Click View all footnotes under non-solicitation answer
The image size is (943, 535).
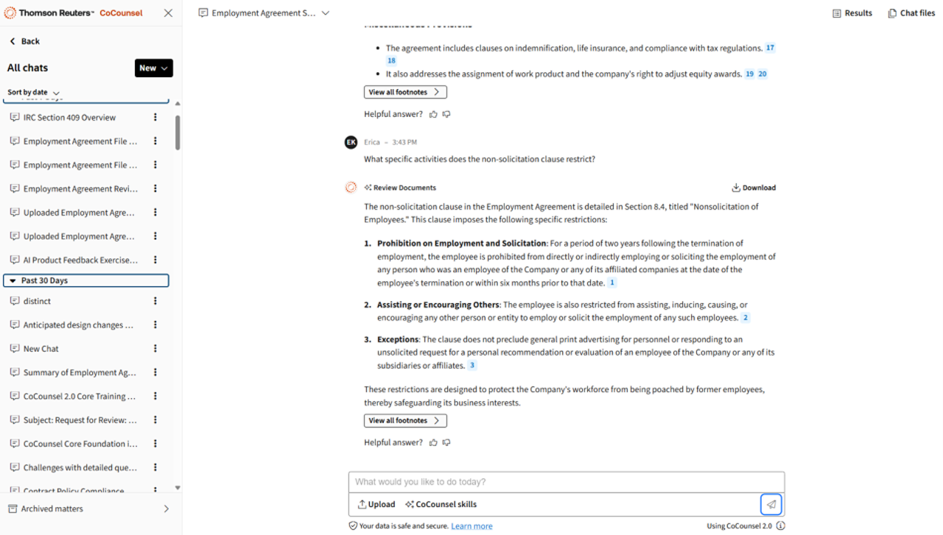coord(405,420)
